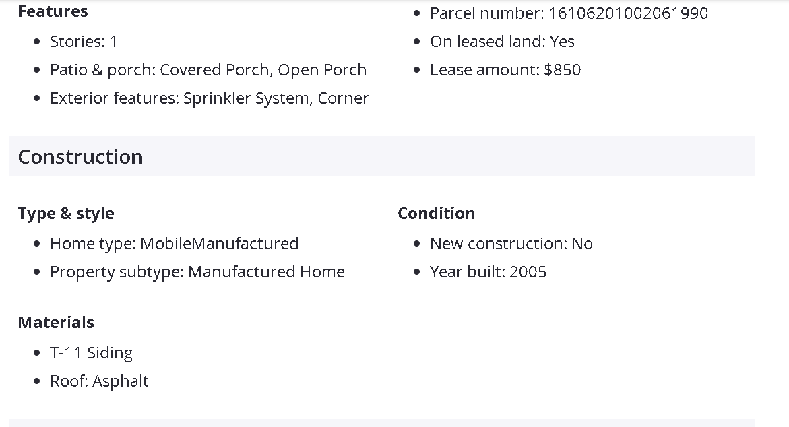Viewport: 789px width, 427px height.
Task: Click the "Manufactured Home" property subtype value
Action: (x=266, y=272)
